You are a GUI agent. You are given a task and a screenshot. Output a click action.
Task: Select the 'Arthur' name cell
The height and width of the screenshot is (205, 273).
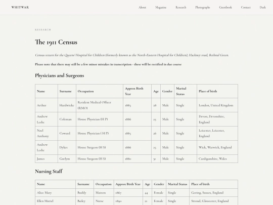(47, 105)
